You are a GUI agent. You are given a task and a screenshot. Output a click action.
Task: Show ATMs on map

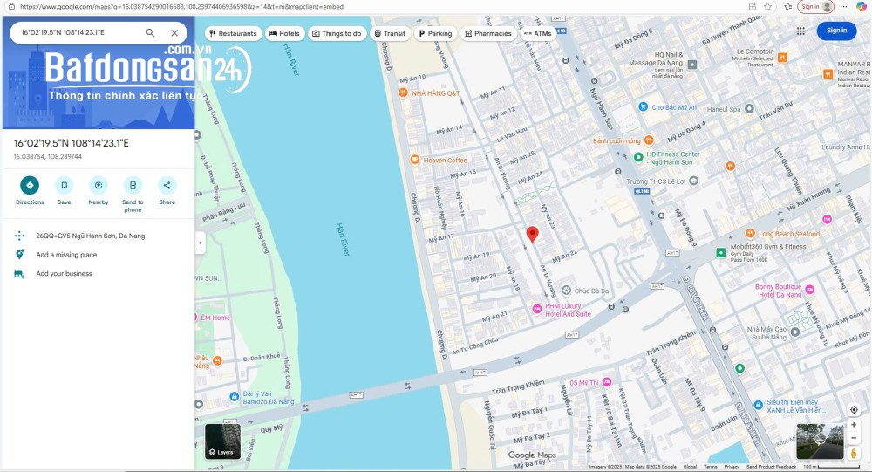click(x=538, y=33)
